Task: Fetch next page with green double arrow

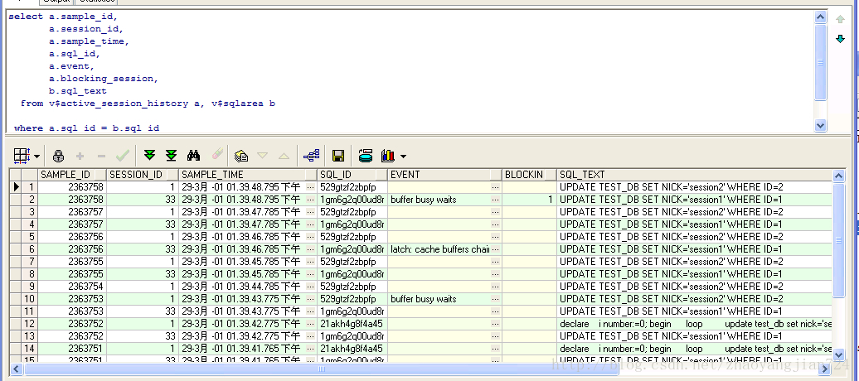Action: coord(149,156)
